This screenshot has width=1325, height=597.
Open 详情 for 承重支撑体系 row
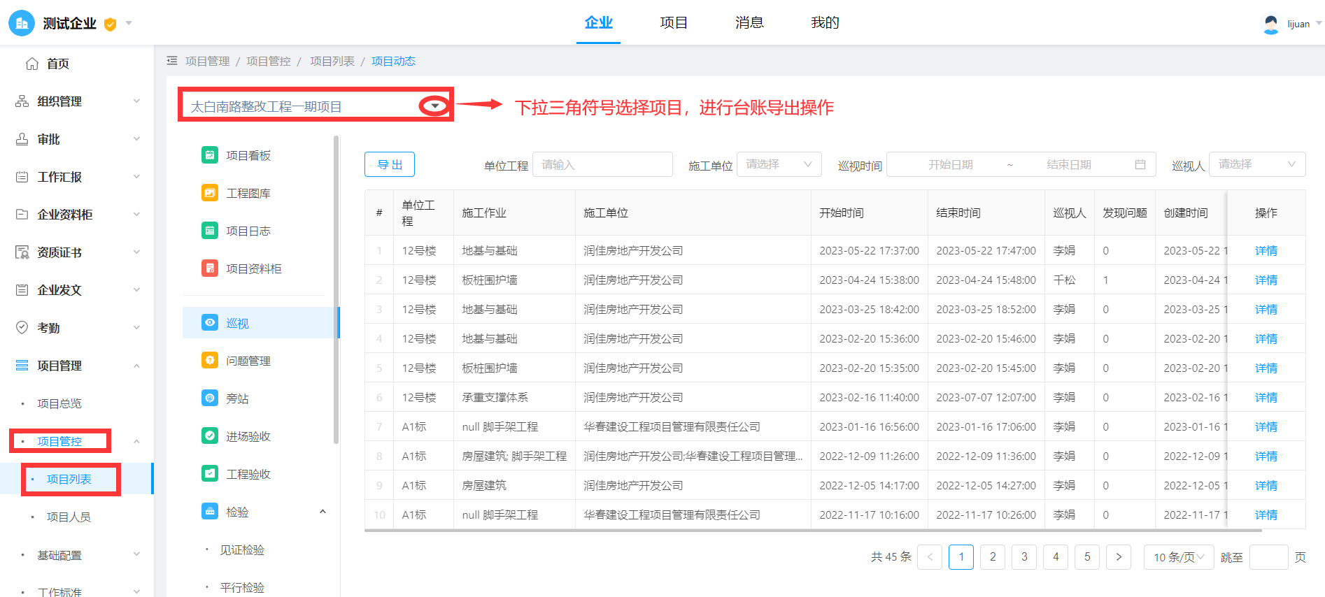[x=1266, y=397]
